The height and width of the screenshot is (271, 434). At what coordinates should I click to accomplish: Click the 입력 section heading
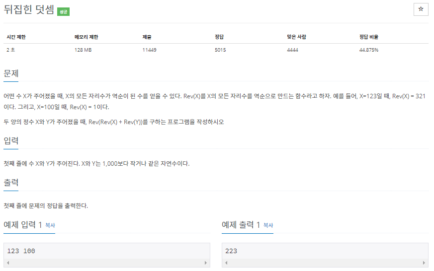point(11,141)
